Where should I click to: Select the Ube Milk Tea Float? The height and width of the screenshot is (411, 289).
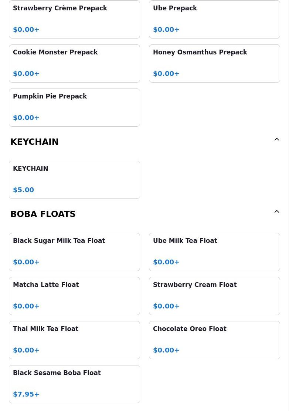coord(214,252)
